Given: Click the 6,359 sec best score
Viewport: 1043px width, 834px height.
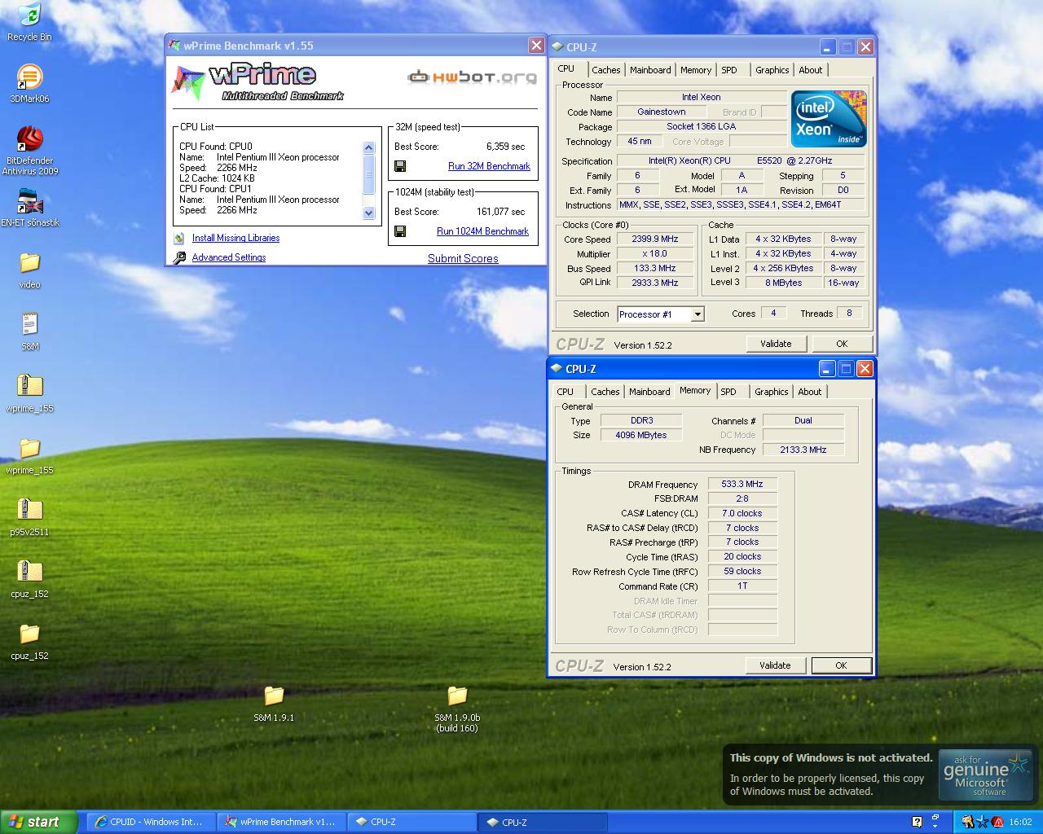Looking at the screenshot, I should 505,147.
